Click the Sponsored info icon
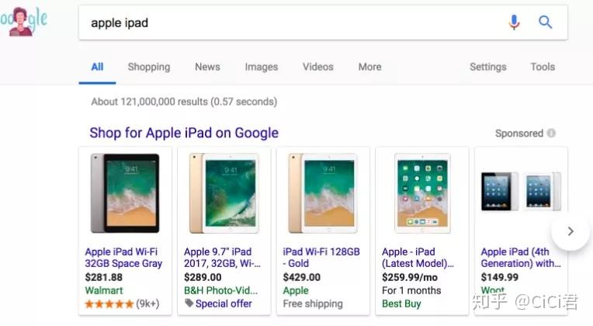 point(551,133)
